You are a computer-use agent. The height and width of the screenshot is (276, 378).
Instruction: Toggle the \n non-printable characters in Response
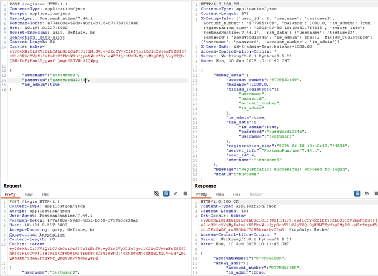coord(367,194)
